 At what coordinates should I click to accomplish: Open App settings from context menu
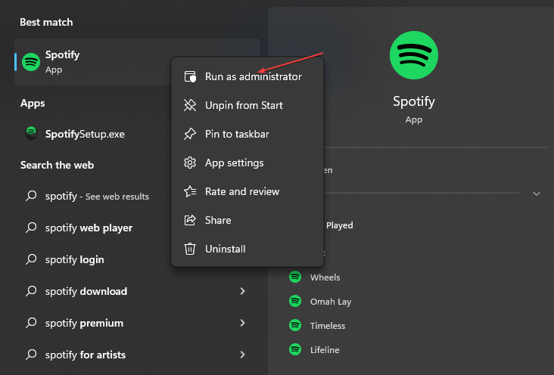pyautogui.click(x=247, y=163)
